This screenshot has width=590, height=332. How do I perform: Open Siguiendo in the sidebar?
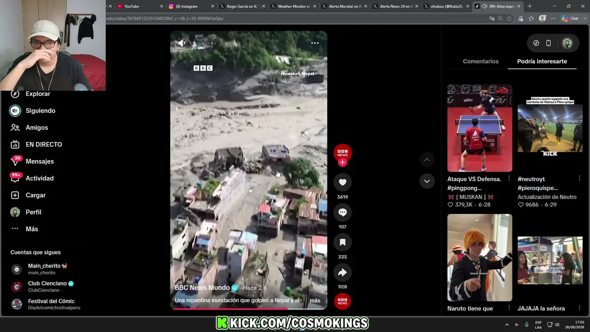pyautogui.click(x=41, y=111)
